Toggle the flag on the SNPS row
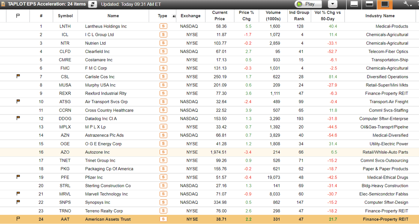The width and height of the screenshot is (419, 224). click(x=18, y=202)
